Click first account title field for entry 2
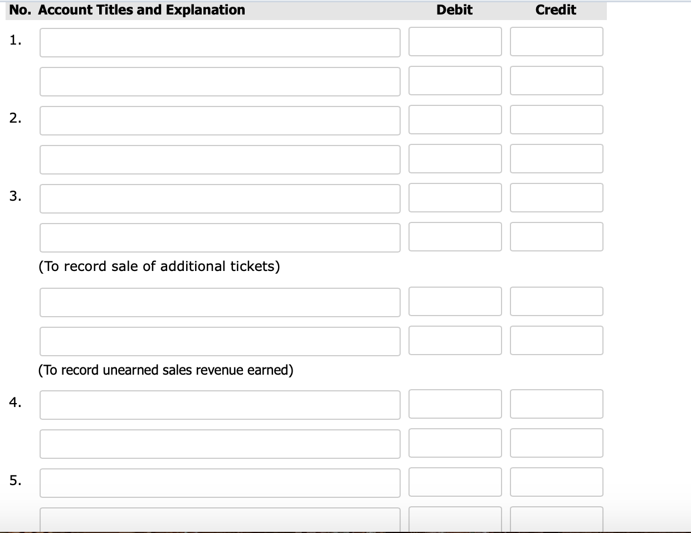This screenshot has width=691, height=533. pyautogui.click(x=220, y=120)
